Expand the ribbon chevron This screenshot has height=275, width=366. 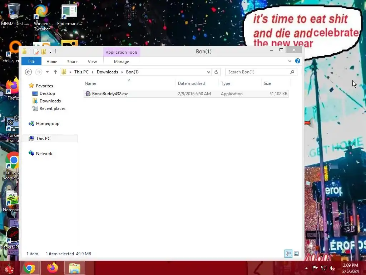290,61
